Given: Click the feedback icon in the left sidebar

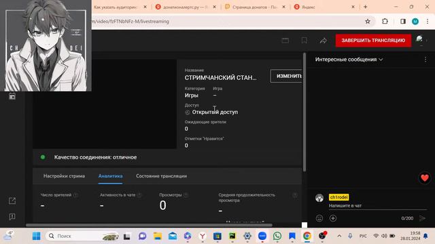Looking at the screenshot, I should point(12,217).
